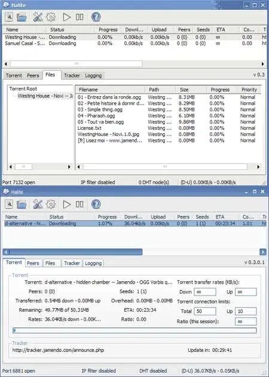Viewport: 269px width, 377px height.
Task: Select Westing House - Novi tree node
Action: (x=45, y=96)
